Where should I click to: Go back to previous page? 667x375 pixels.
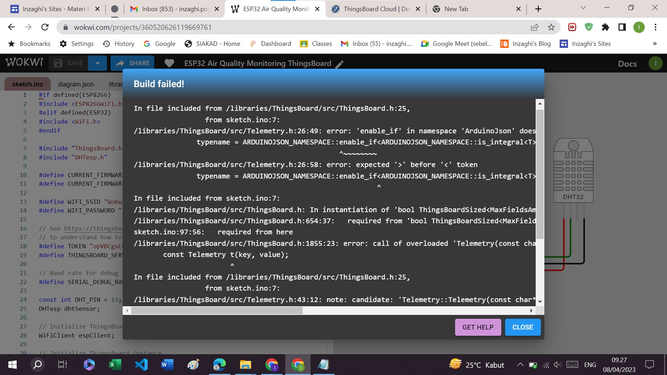tap(11, 27)
